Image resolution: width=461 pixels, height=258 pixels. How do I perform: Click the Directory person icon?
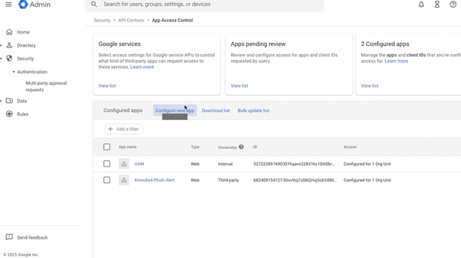click(10, 45)
